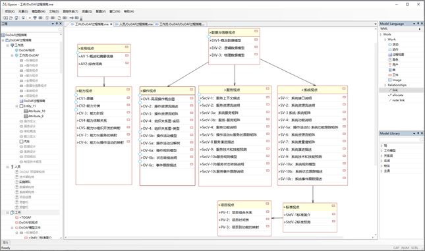The image size is (425, 251).
Task: Click the WML selector arrow
Action: [x=420, y=29]
